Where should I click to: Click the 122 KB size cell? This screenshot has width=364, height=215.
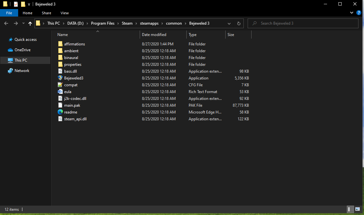pyautogui.click(x=243, y=119)
